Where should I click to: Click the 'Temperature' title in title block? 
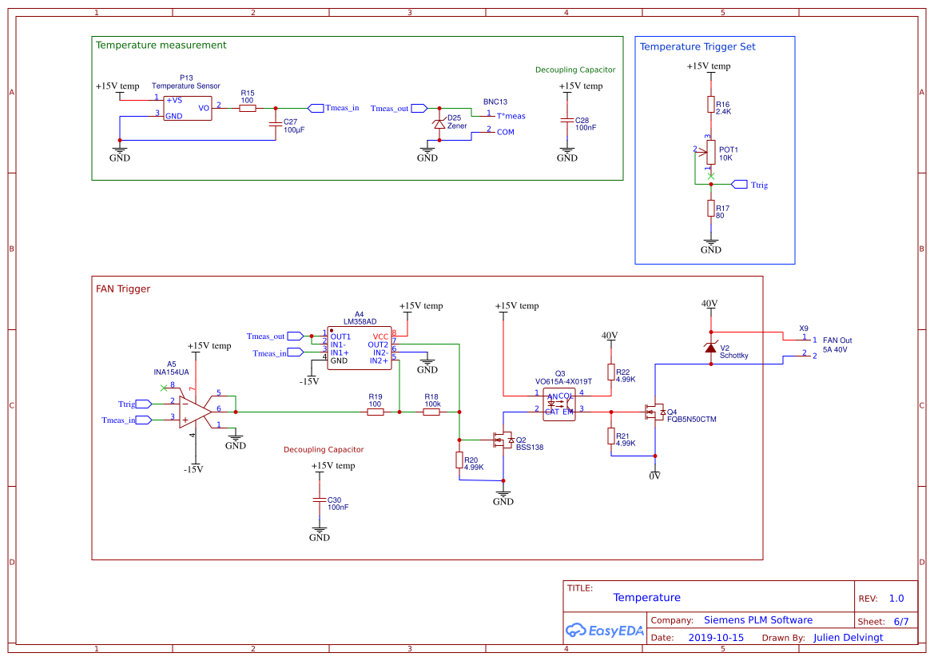pos(647,597)
